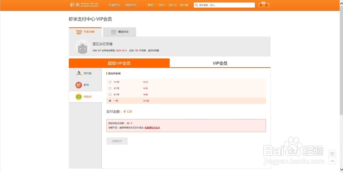This screenshot has height=173, width=343.
Task: Choose 虾币 payment method
Action: [85, 85]
